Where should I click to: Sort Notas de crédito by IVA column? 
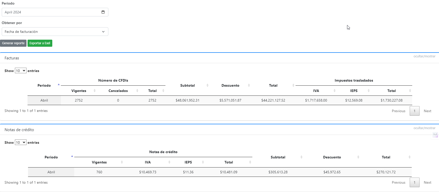point(148,162)
